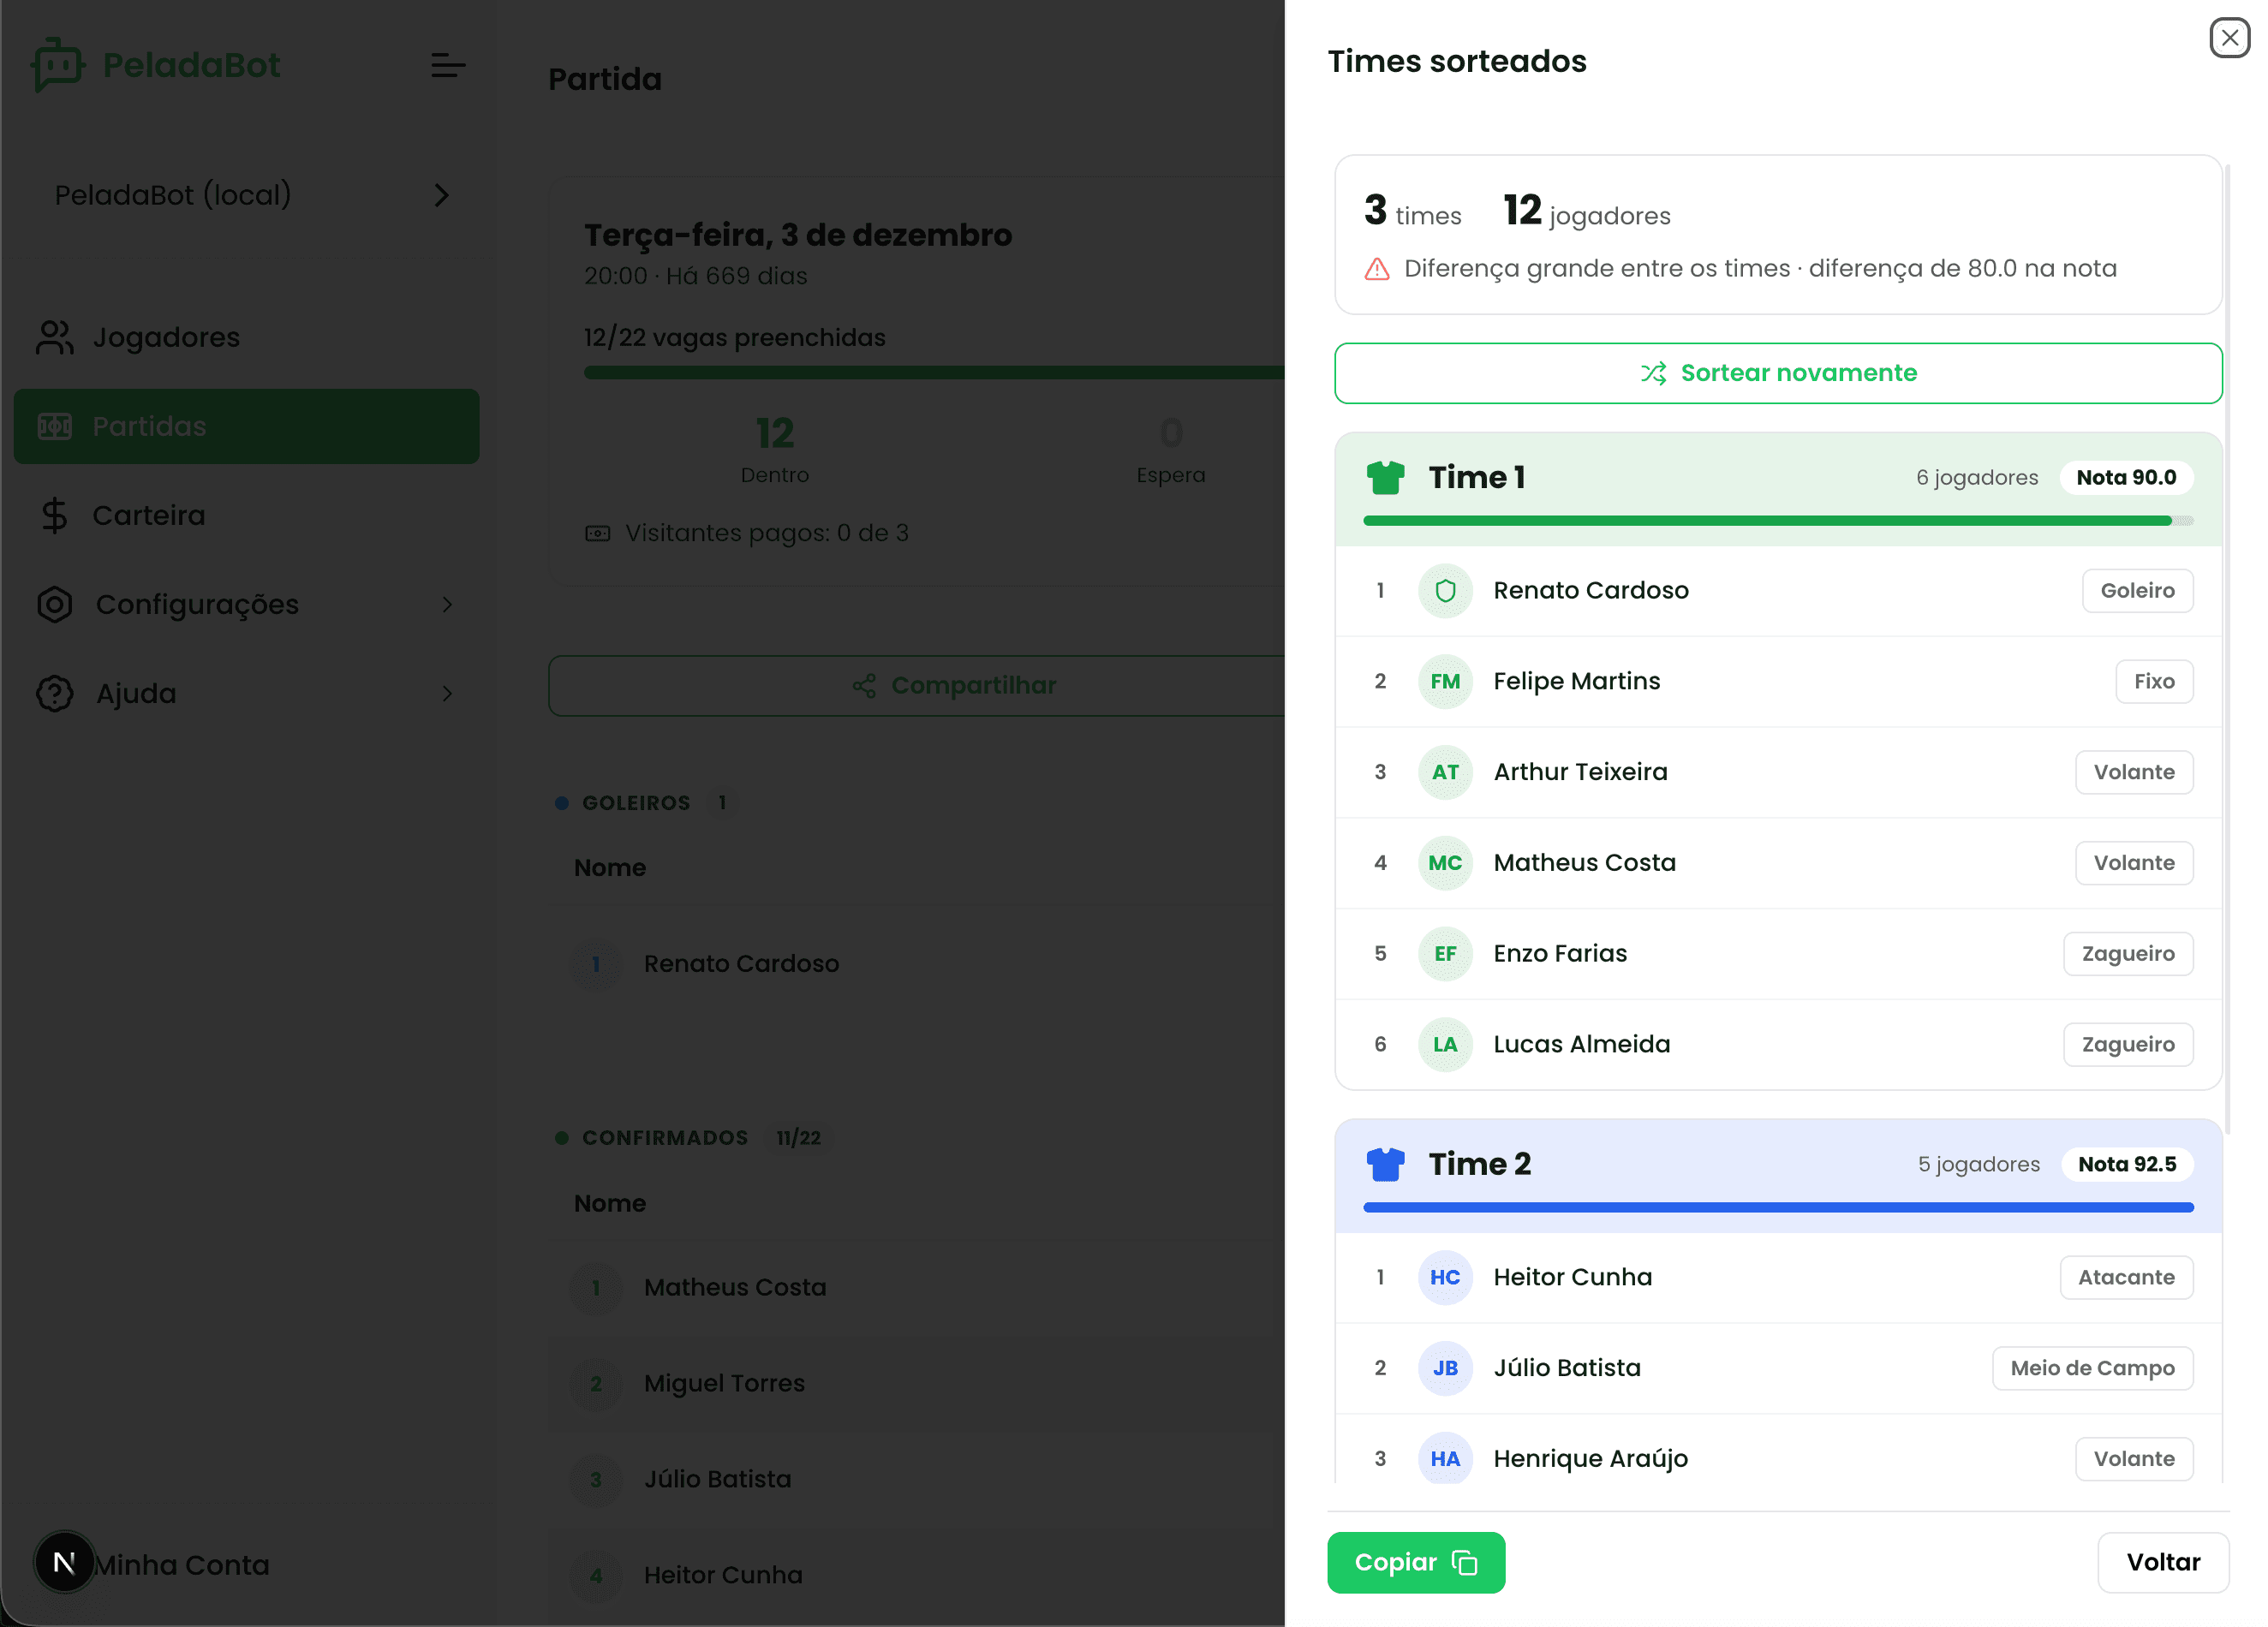Close the Times sorteados panel
The width and height of the screenshot is (2268, 1627).
(x=2229, y=38)
